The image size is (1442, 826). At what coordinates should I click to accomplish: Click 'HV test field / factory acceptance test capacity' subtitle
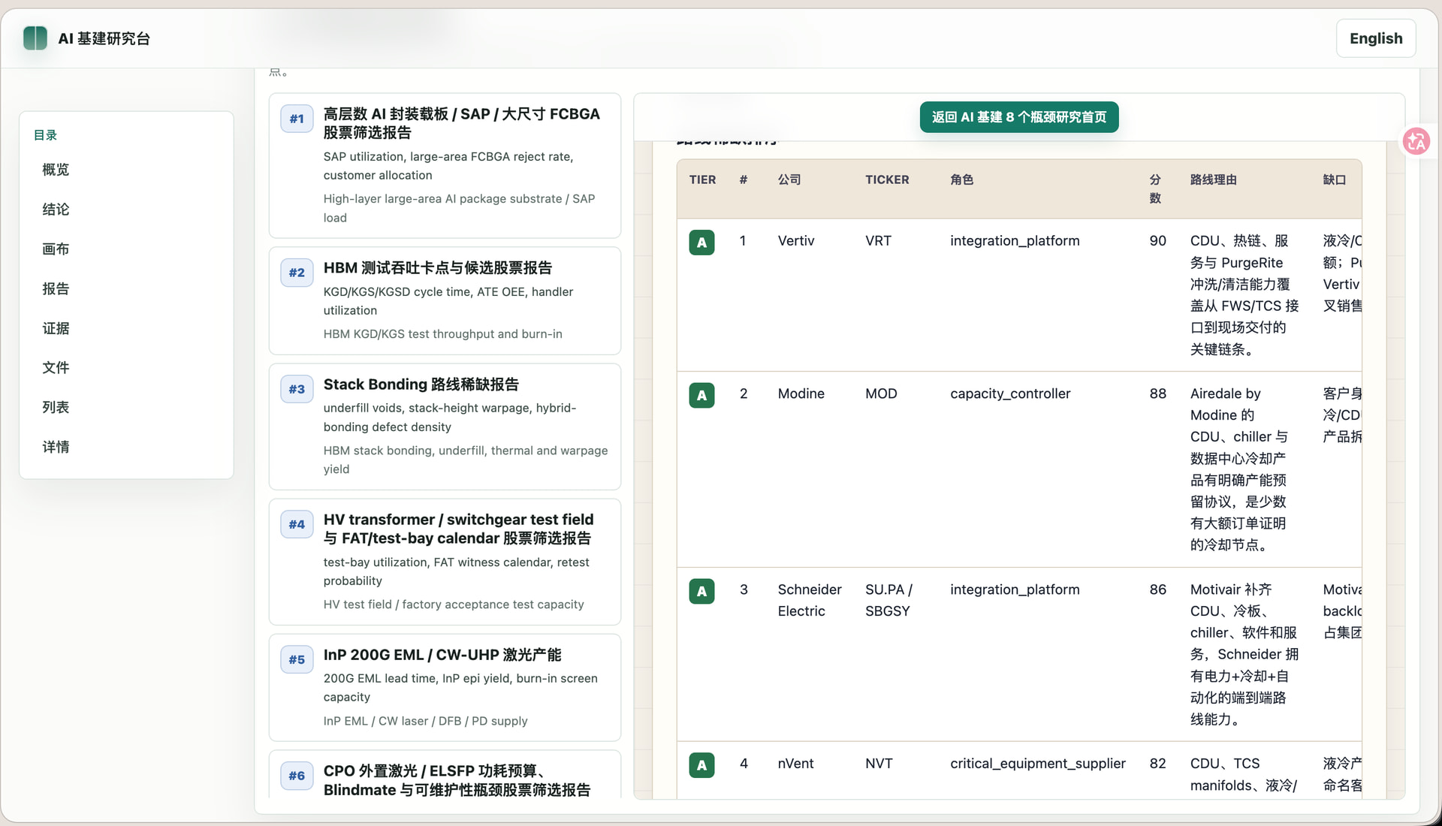(454, 604)
